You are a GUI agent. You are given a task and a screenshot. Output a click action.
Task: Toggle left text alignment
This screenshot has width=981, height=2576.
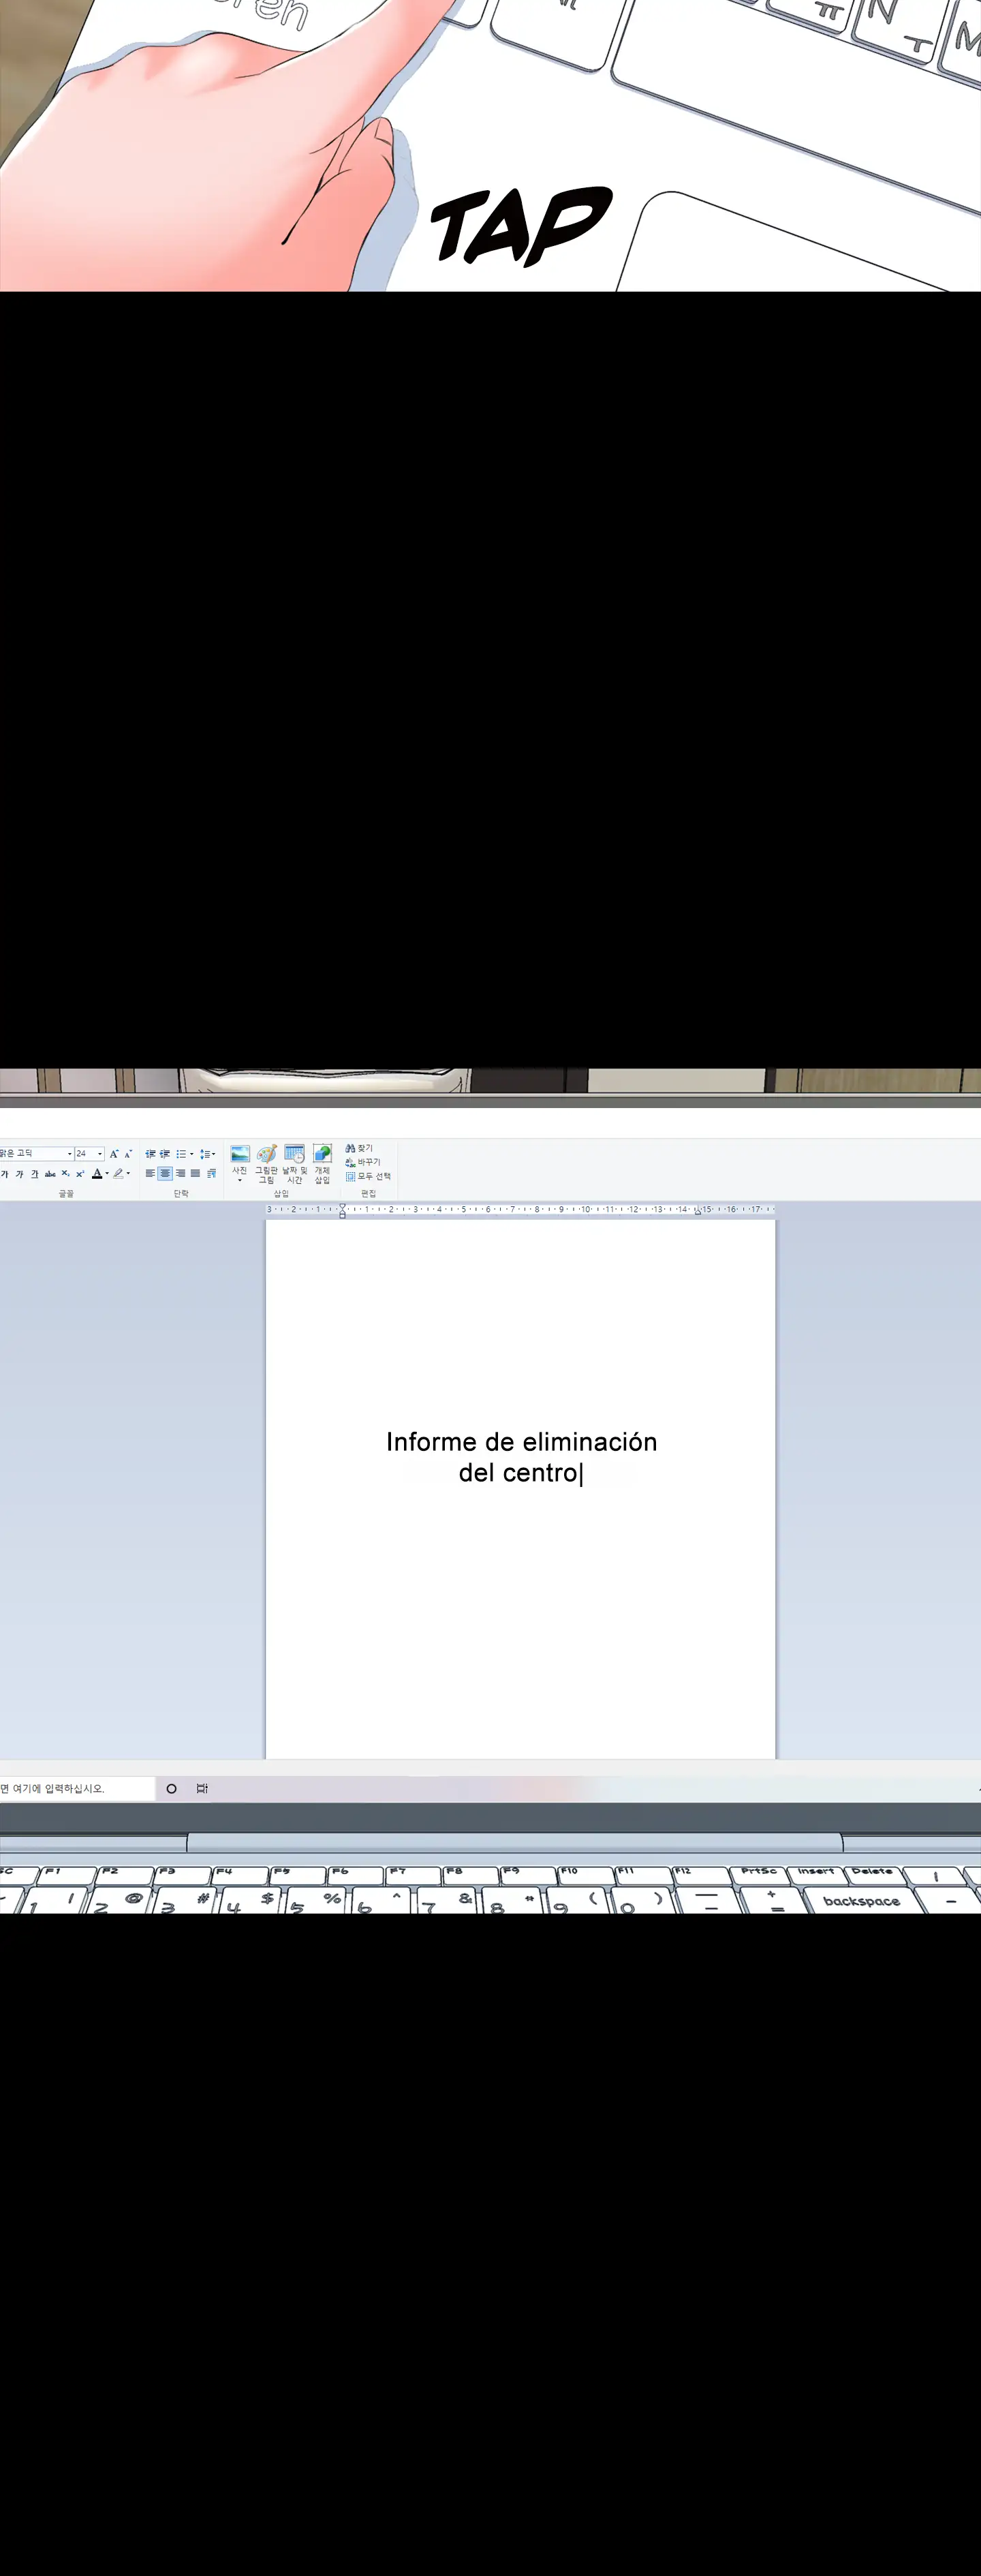coord(150,1174)
